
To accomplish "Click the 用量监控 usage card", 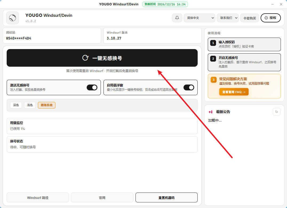I will 102,126.
